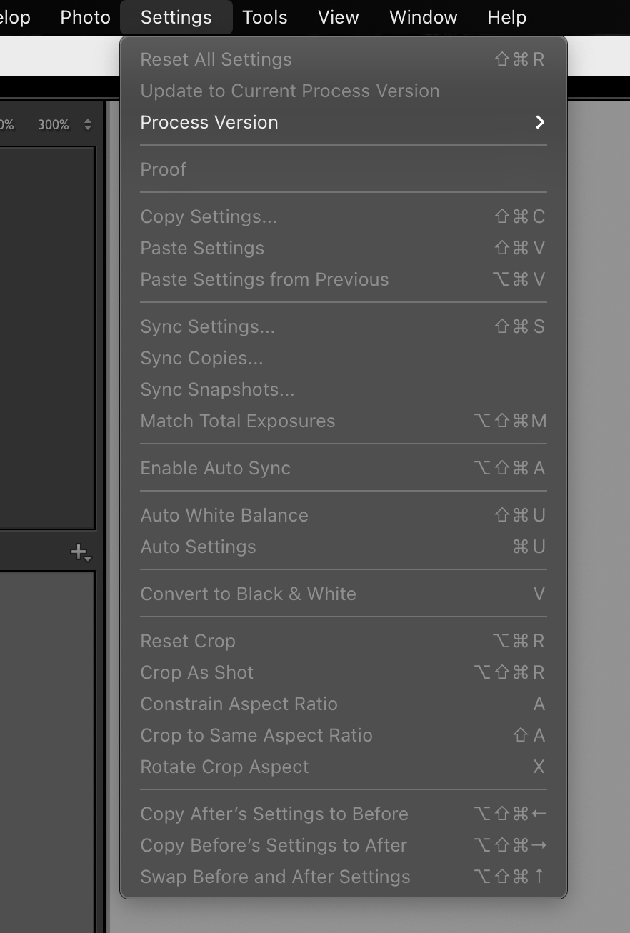630x933 pixels.
Task: Choose Reset Crop
Action: pyautogui.click(x=188, y=641)
